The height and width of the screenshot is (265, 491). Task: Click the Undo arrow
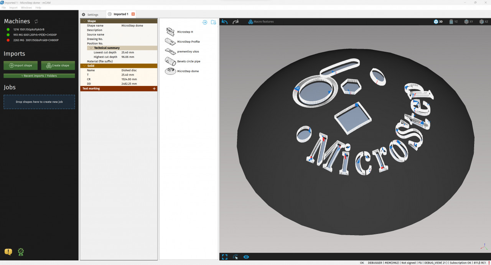point(225,22)
